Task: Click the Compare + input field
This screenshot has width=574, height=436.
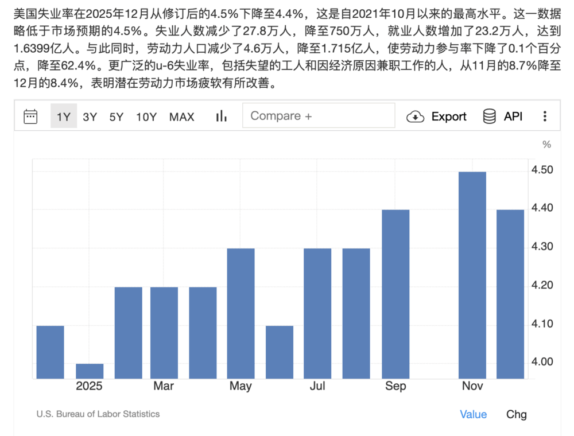Action: point(319,116)
